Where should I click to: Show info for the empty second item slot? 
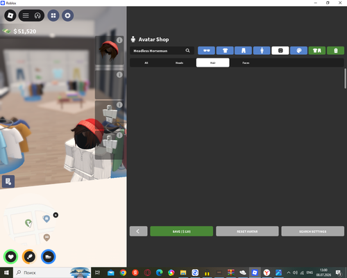[119, 75]
